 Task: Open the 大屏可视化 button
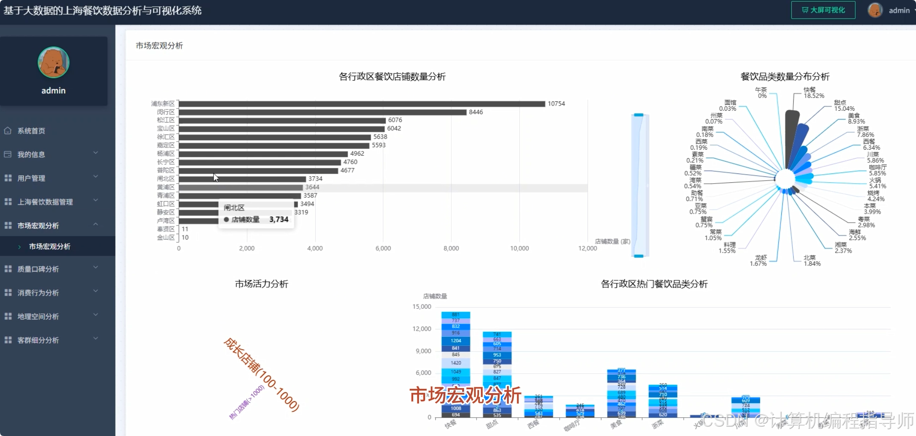click(x=823, y=10)
